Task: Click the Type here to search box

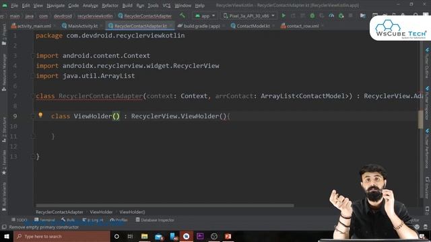Action: [x=61, y=236]
